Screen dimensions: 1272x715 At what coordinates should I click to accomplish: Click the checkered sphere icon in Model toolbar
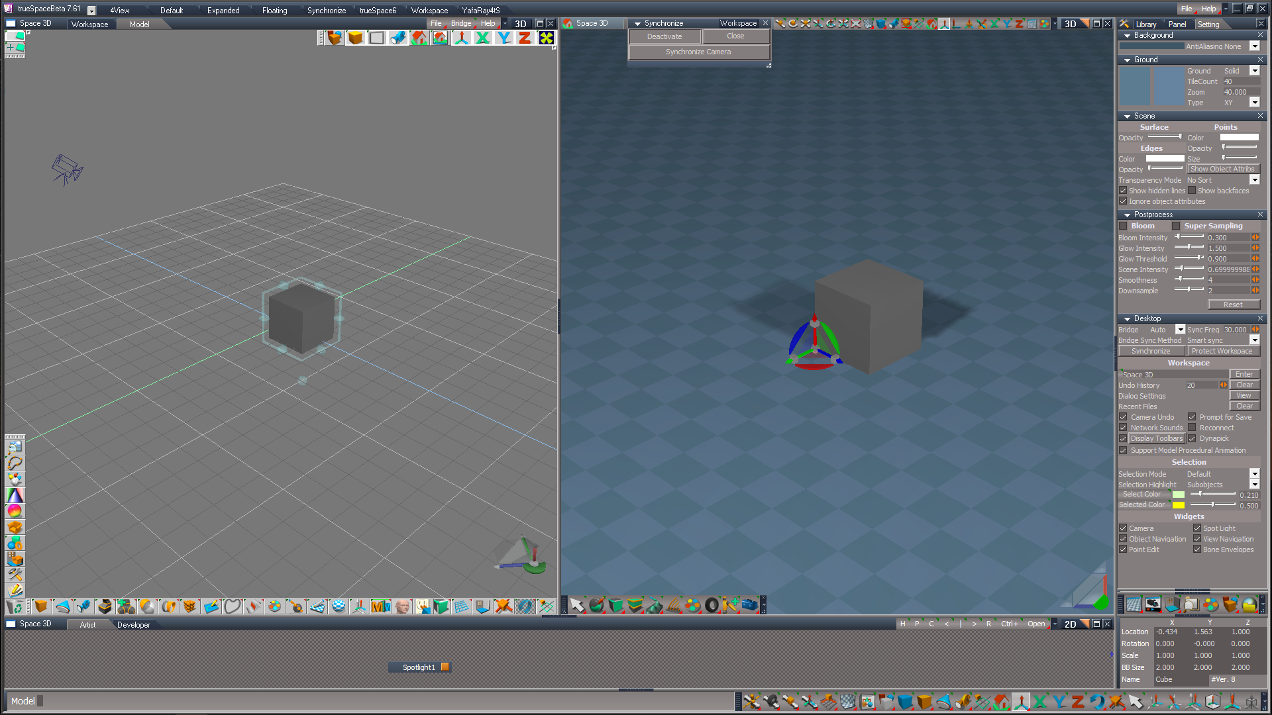[339, 606]
